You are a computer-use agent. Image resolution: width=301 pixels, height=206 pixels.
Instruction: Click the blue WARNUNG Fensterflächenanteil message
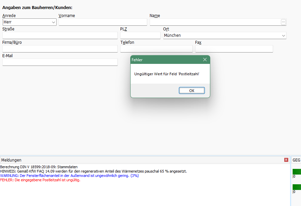tap(69, 176)
